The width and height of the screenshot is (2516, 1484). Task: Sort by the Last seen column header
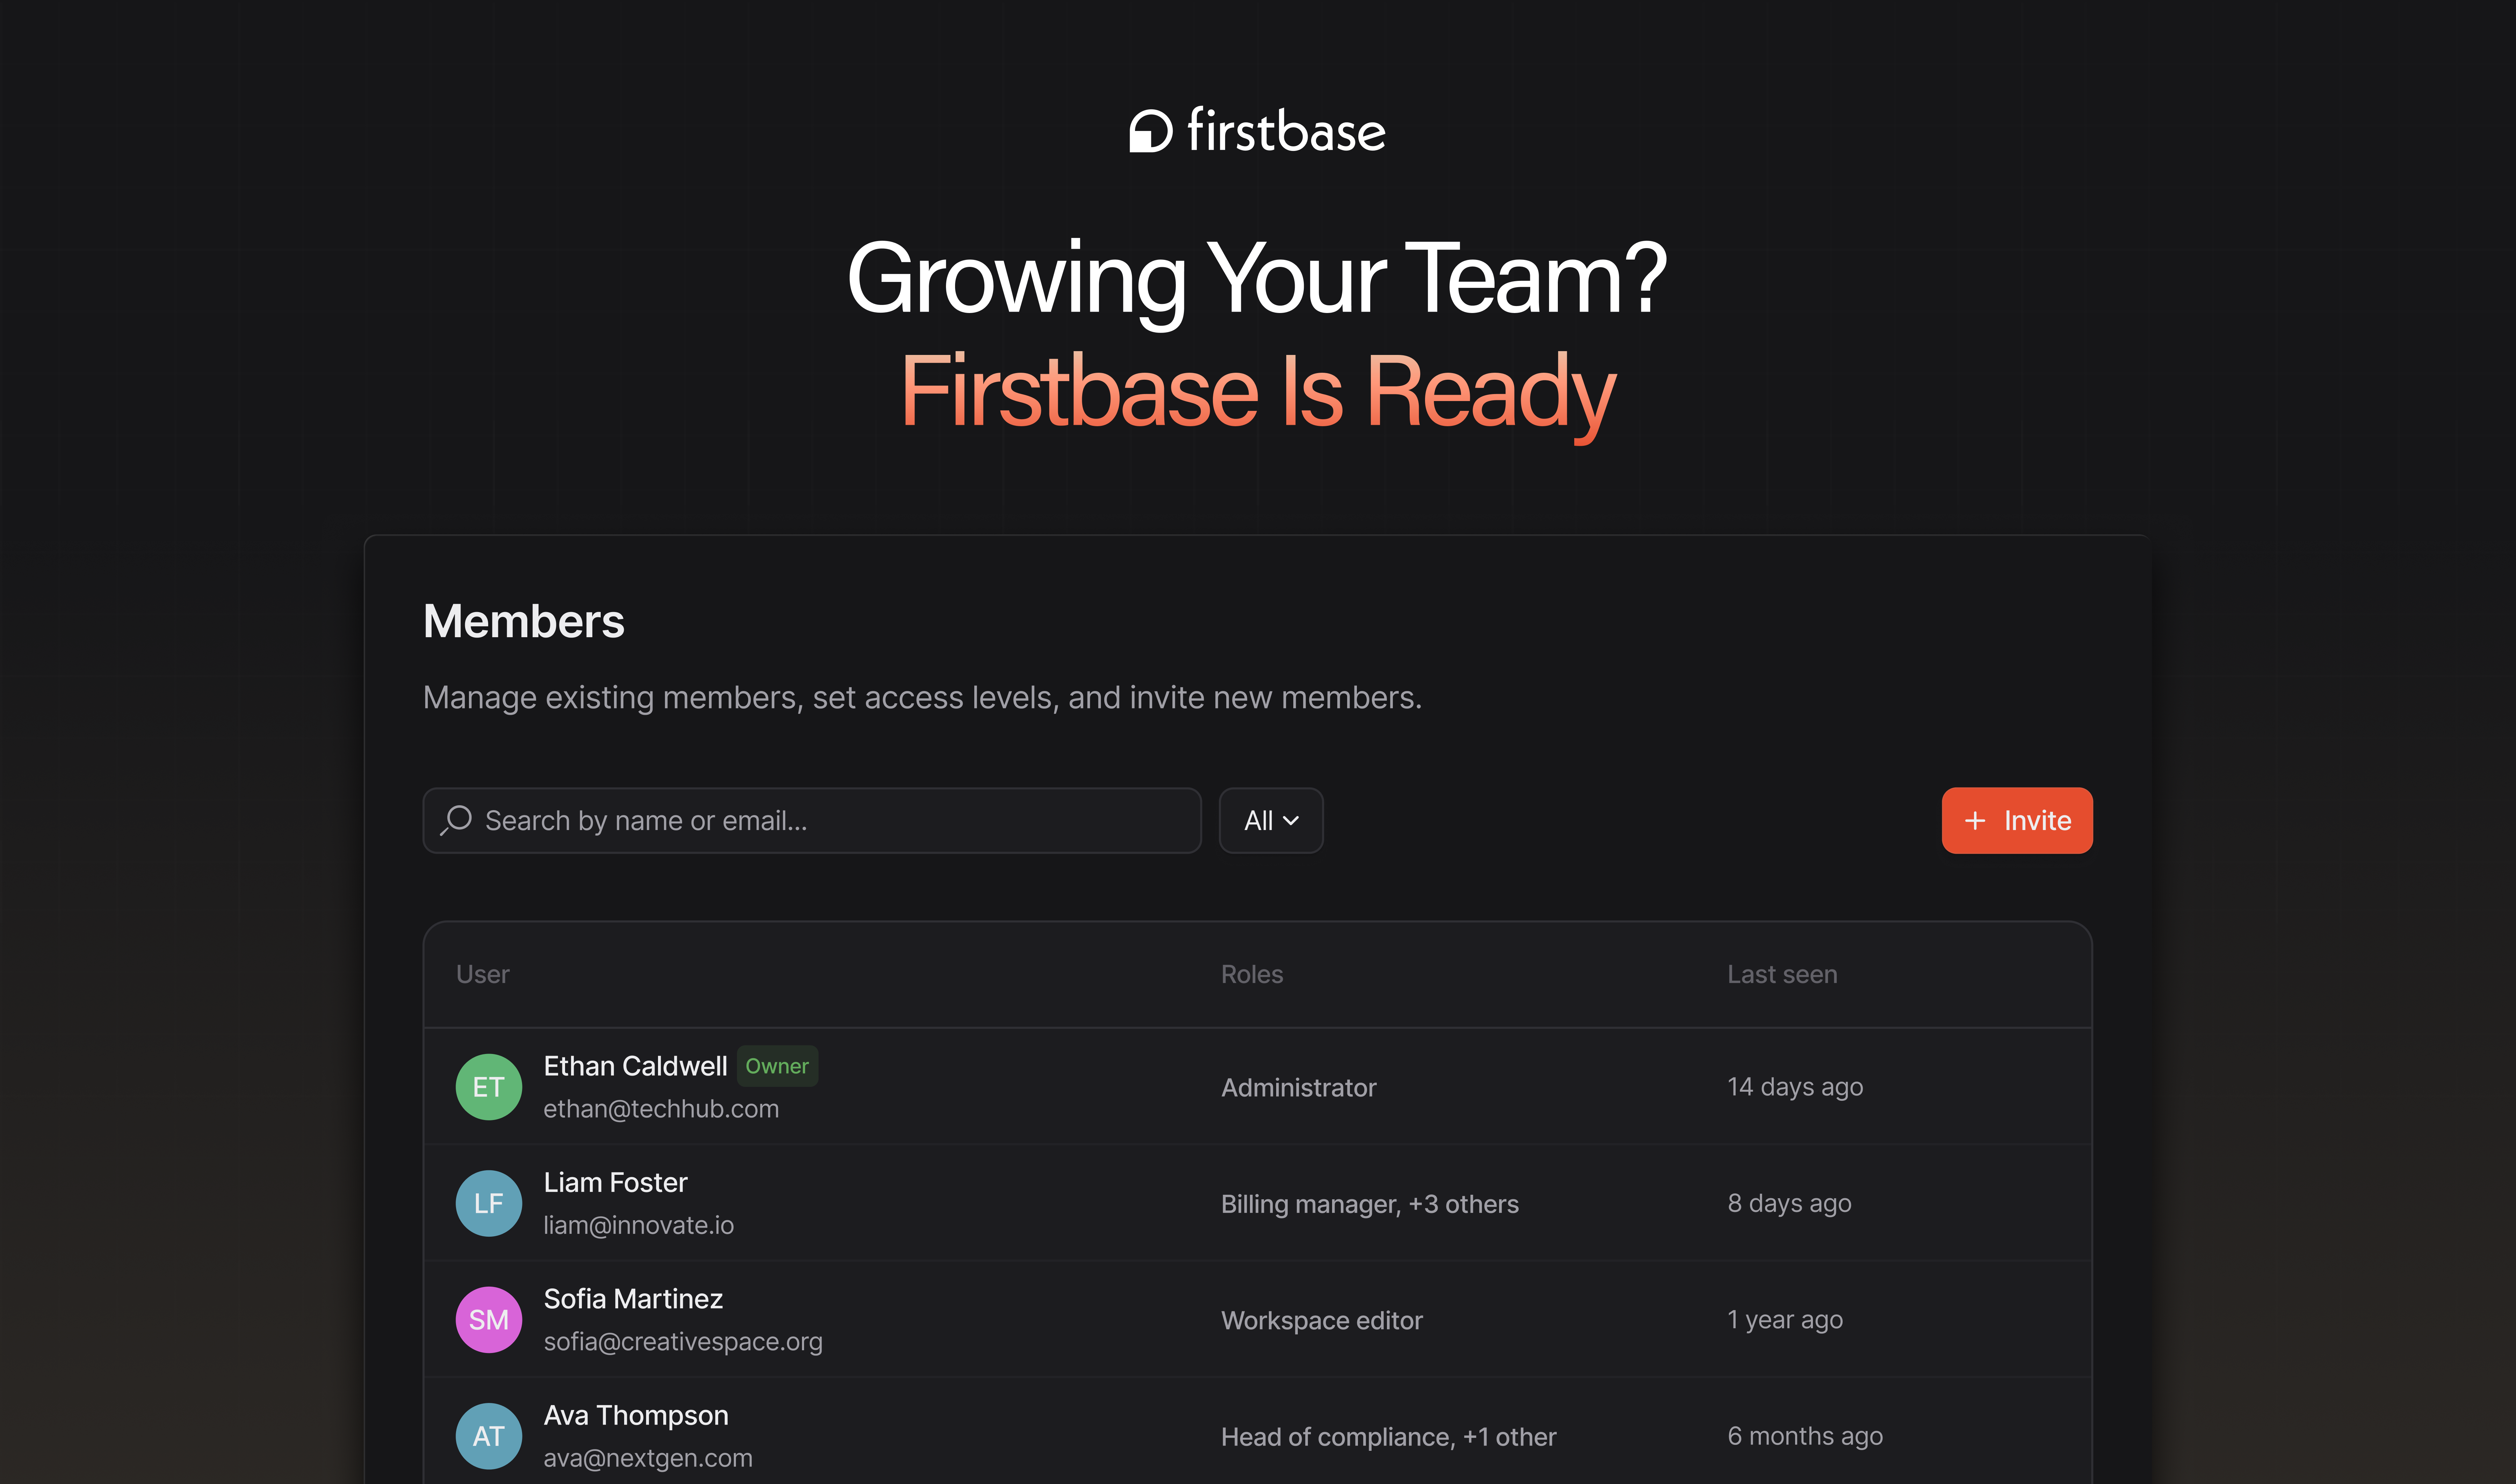[1782, 974]
